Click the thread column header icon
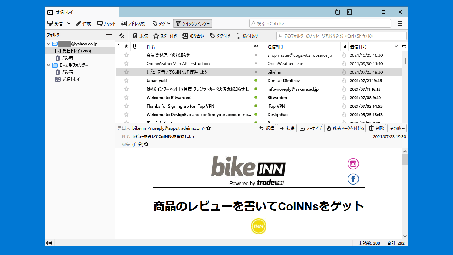The width and height of the screenshot is (453, 255). [x=119, y=46]
